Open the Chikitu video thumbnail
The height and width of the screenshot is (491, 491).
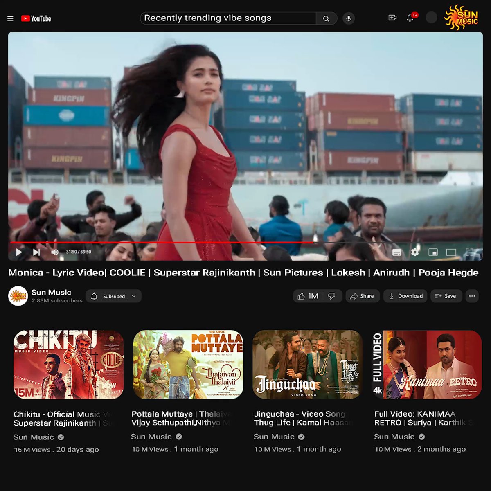pyautogui.click(x=68, y=365)
